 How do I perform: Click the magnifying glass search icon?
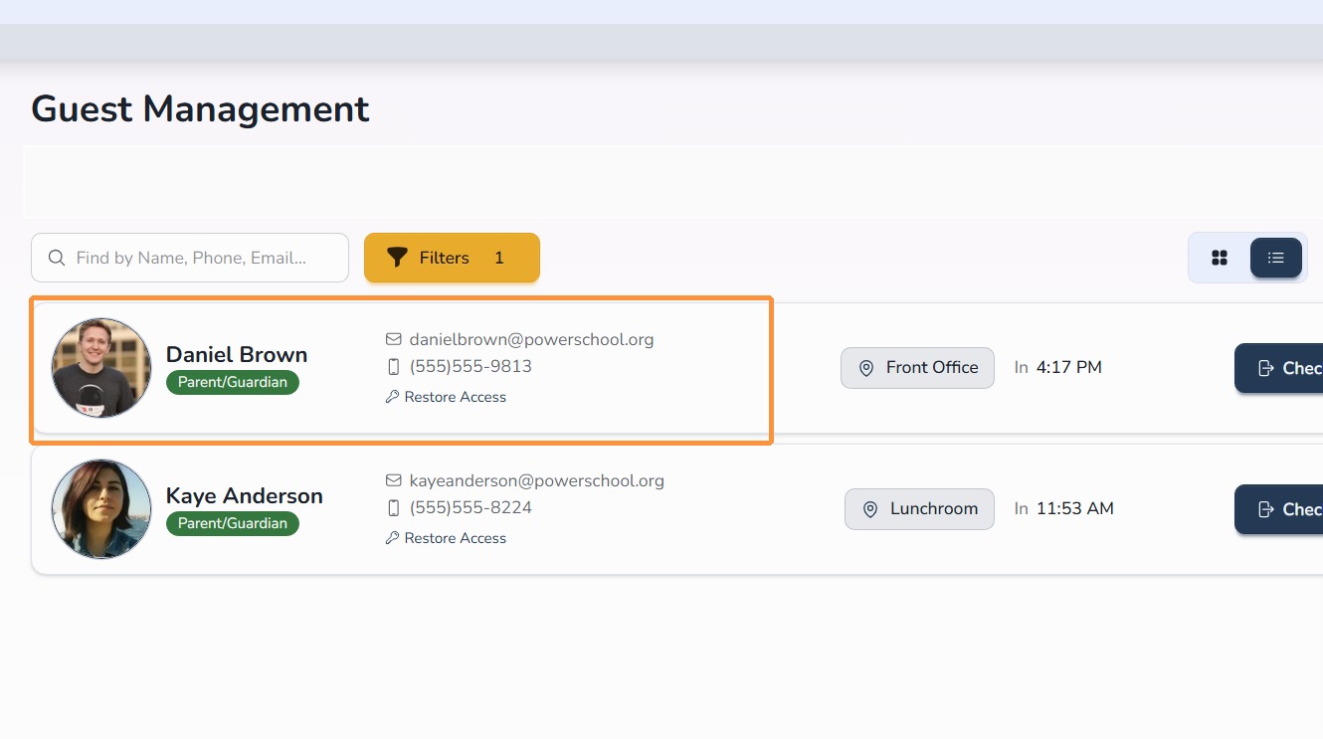pos(57,258)
